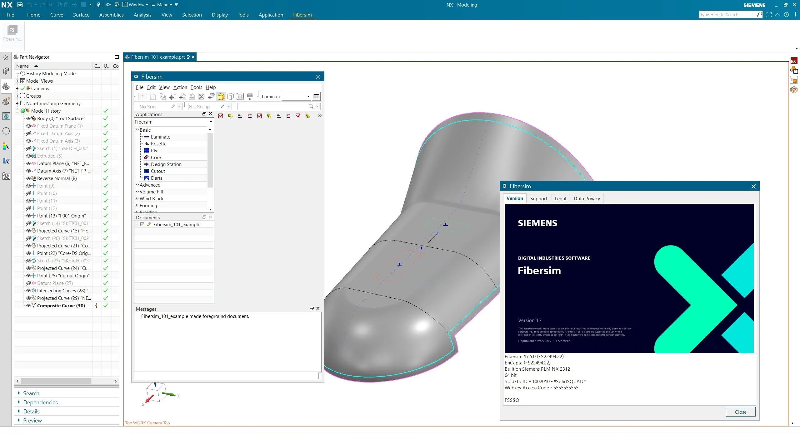Click the Fibersim FS ribbon button
Image resolution: width=800 pixels, height=434 pixels.
point(12,33)
